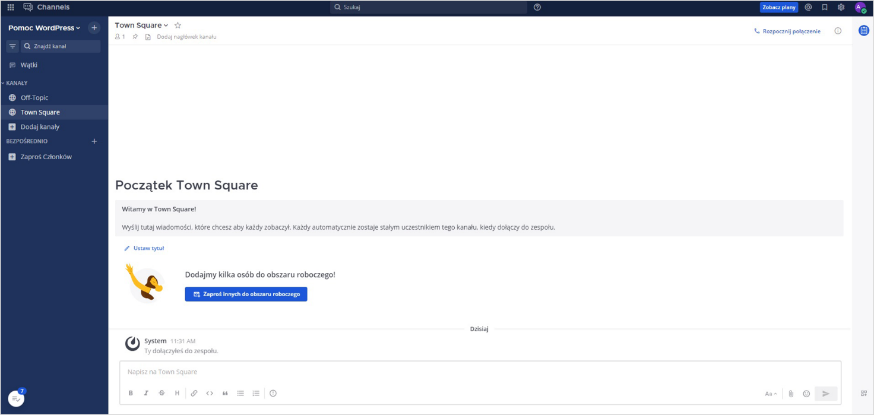
Task: Toggle formatting toolbar with Aa button
Action: (771, 394)
